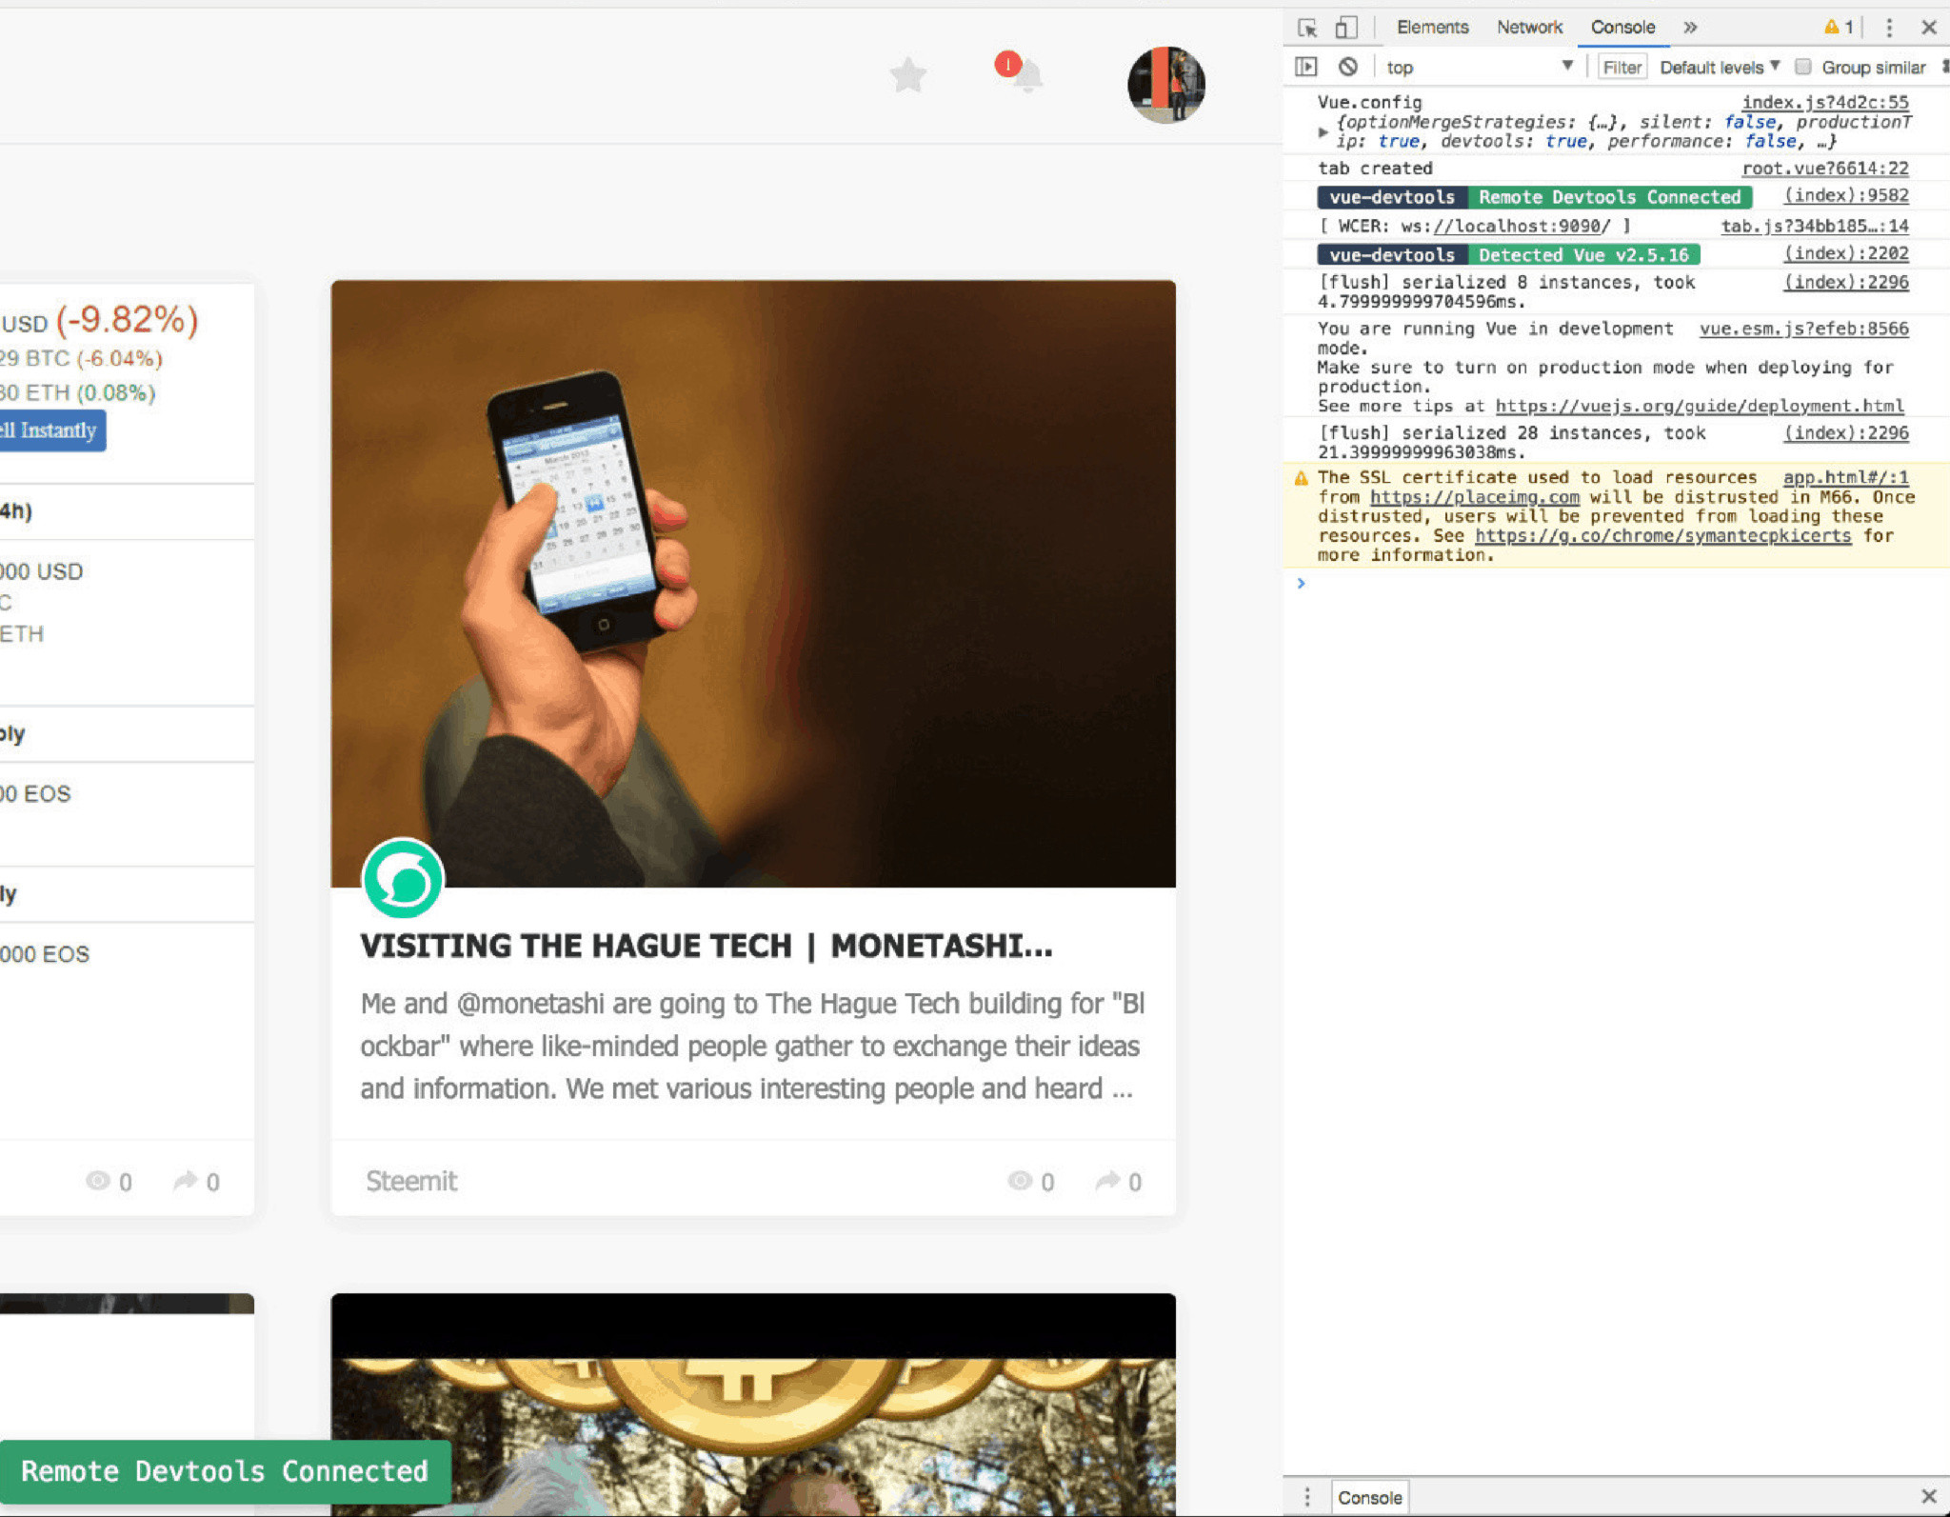Click the favorites star icon
The height and width of the screenshot is (1517, 1950).
907,75
